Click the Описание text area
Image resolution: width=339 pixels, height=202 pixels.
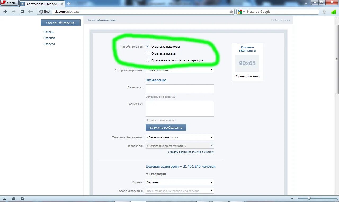pos(180,109)
